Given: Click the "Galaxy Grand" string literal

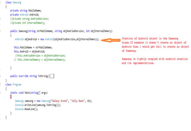Looking at the screenshot, I should click(60, 101).
